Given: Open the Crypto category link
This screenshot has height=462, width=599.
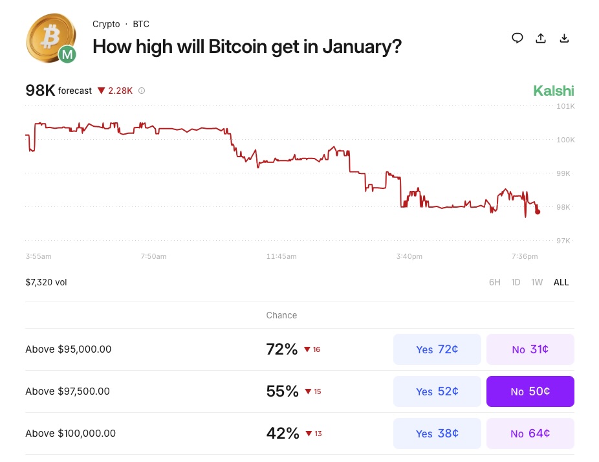Looking at the screenshot, I should tap(106, 24).
